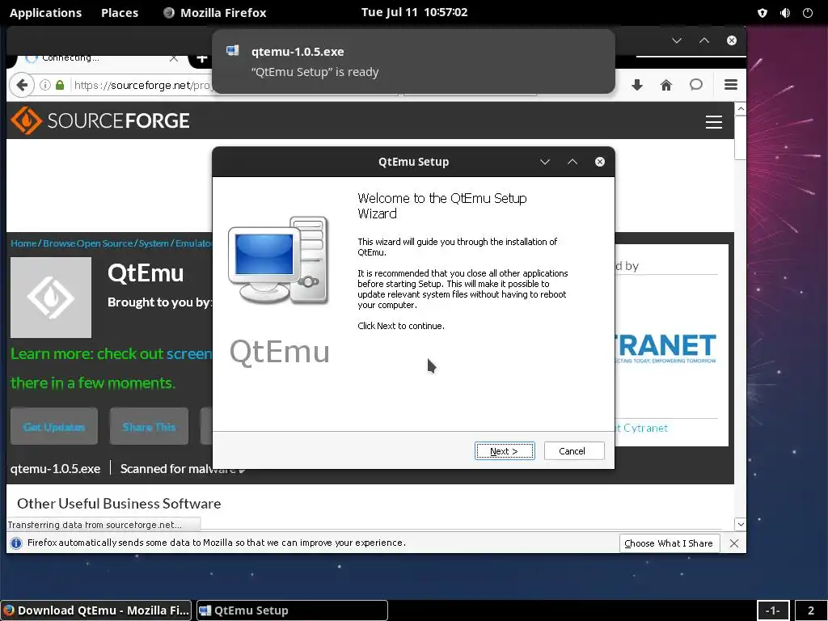This screenshot has height=621, width=828.
Task: Switch to workspace 1
Action: click(x=772, y=611)
